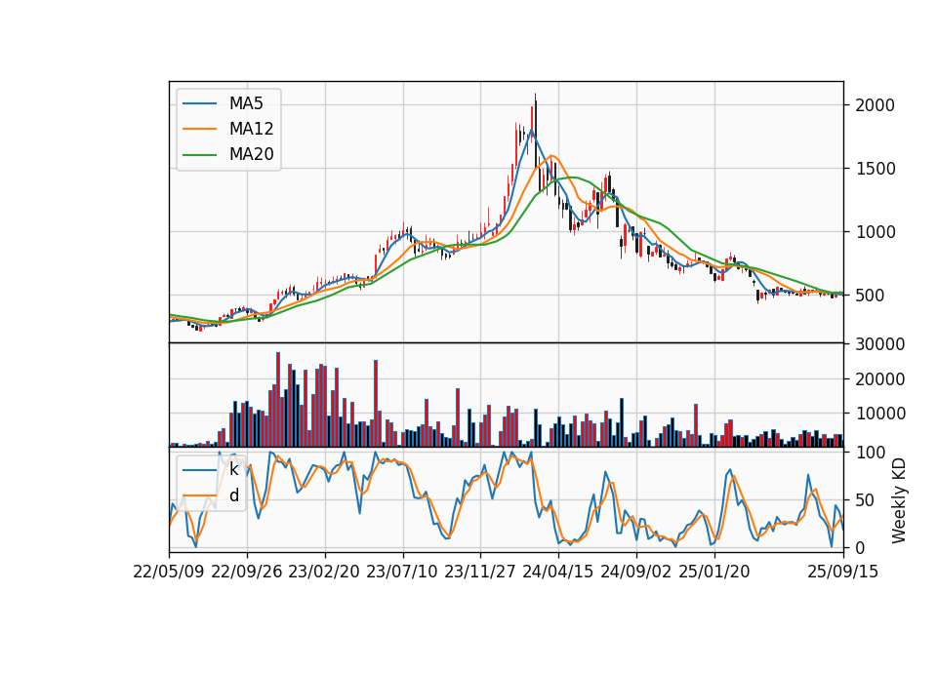Click the 2000 price axis label

click(x=875, y=105)
